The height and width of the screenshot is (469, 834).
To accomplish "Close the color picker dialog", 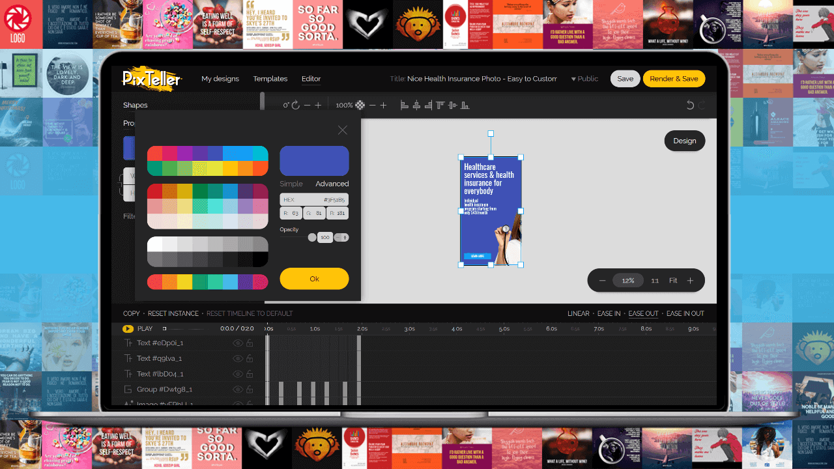I will click(x=343, y=130).
